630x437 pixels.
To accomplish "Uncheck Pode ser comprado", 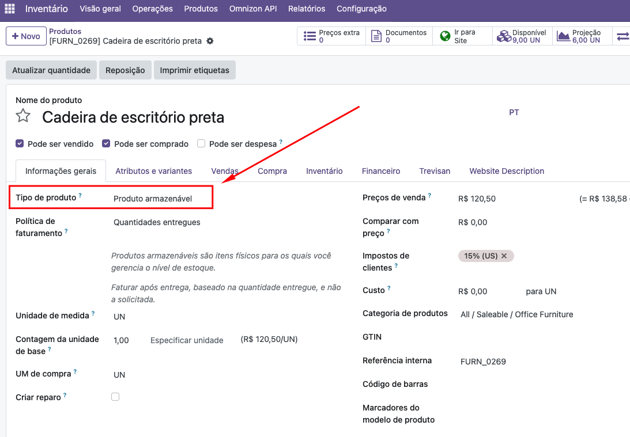I will tap(106, 144).
